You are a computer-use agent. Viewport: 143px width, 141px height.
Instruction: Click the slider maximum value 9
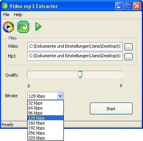(x=121, y=86)
